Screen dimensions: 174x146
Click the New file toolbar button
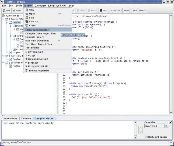pyautogui.click(x=6, y=11)
